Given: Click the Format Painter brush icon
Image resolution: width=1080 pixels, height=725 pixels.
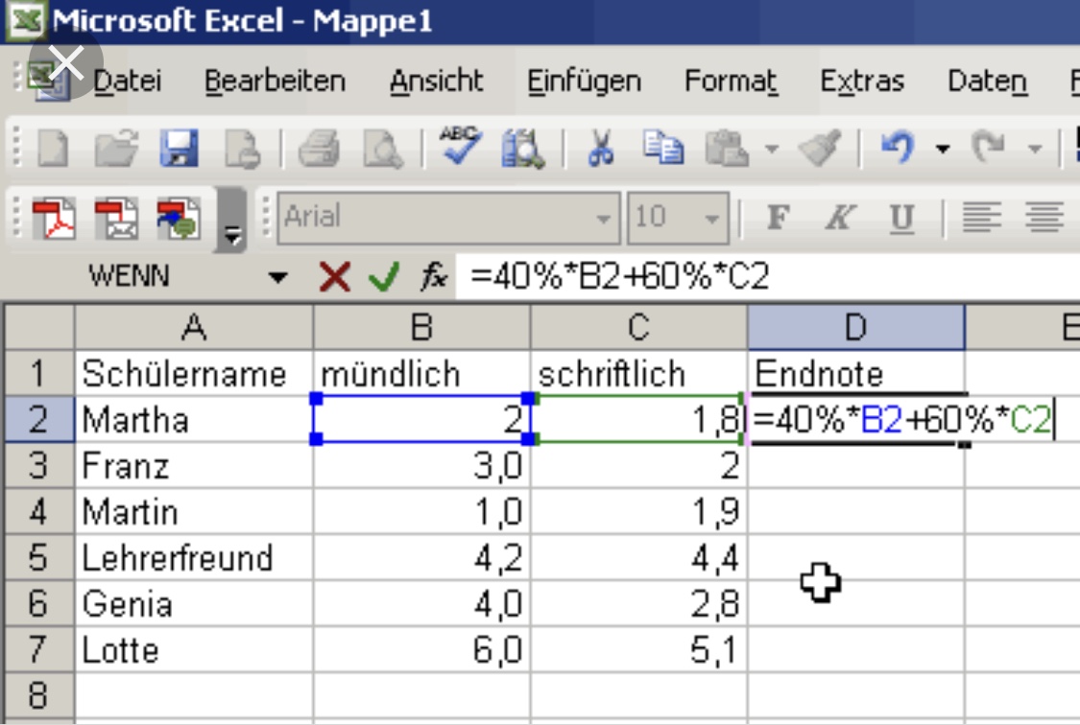Looking at the screenshot, I should [x=819, y=147].
